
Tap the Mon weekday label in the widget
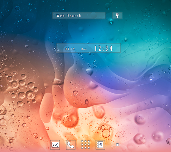84,49
